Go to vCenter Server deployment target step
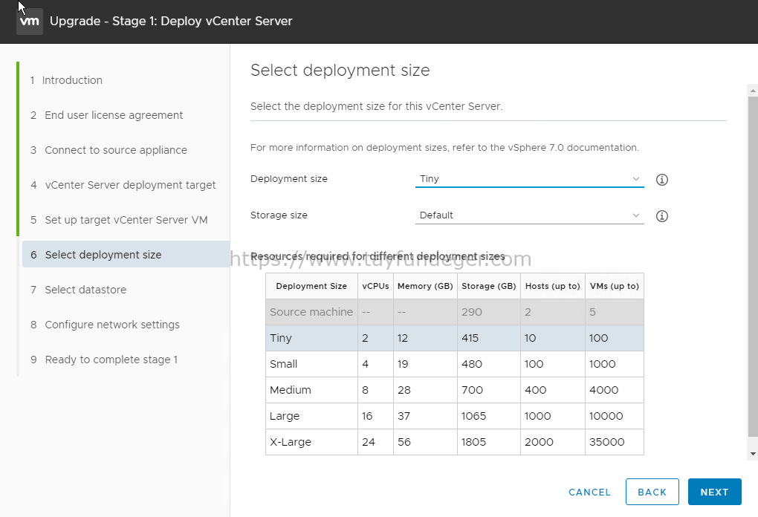 123,185
